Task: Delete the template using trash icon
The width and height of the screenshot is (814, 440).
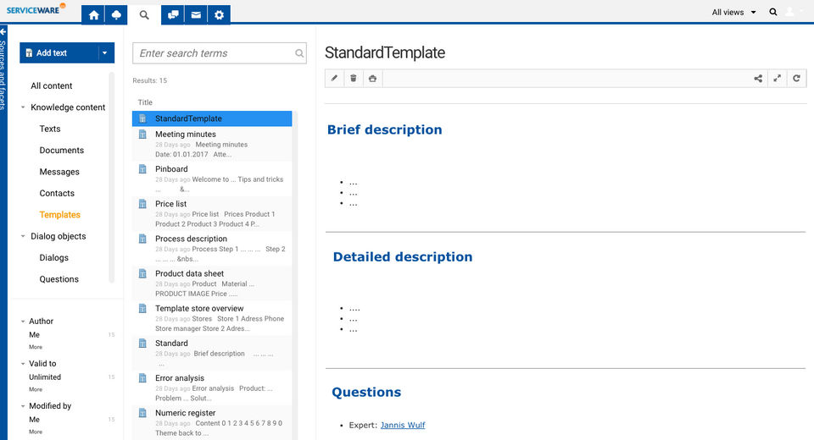Action: [x=354, y=79]
